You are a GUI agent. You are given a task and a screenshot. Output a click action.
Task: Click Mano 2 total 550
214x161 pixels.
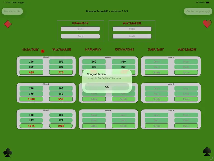(61, 99)
